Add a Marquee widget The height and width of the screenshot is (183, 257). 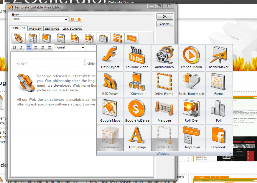click(164, 111)
